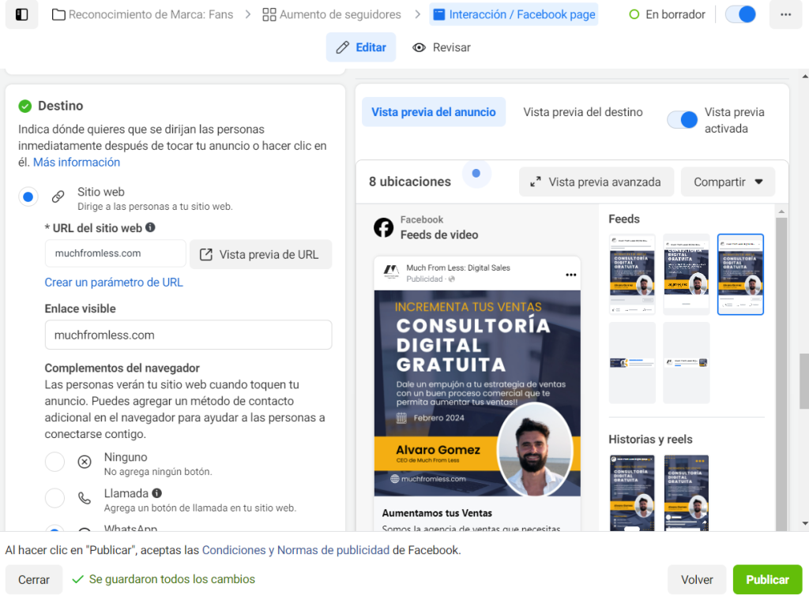
Task: Select the Sitio web radio button
Action: (x=28, y=197)
